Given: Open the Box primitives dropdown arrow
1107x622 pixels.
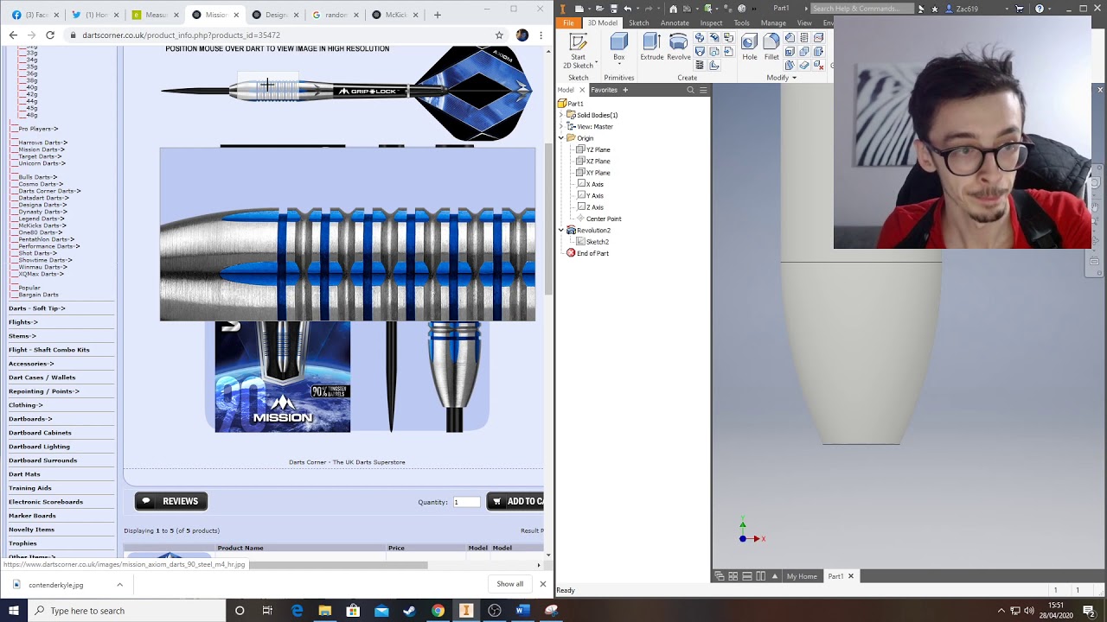Looking at the screenshot, I should [x=619, y=66].
